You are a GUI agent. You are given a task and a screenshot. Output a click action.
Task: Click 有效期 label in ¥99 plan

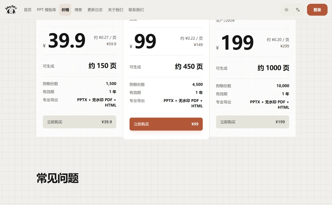point(135,93)
